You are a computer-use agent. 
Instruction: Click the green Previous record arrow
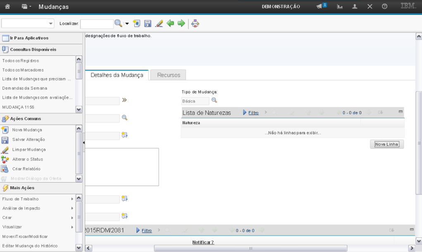[170, 24]
